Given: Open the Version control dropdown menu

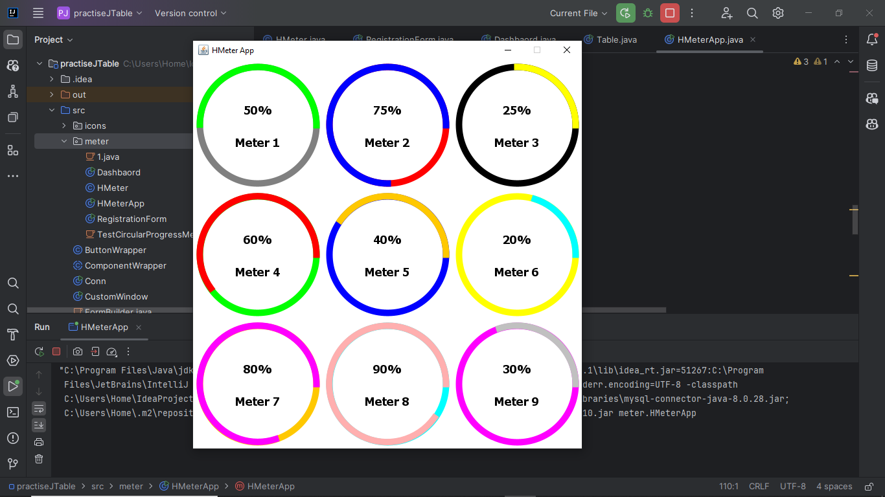Looking at the screenshot, I should click(190, 13).
